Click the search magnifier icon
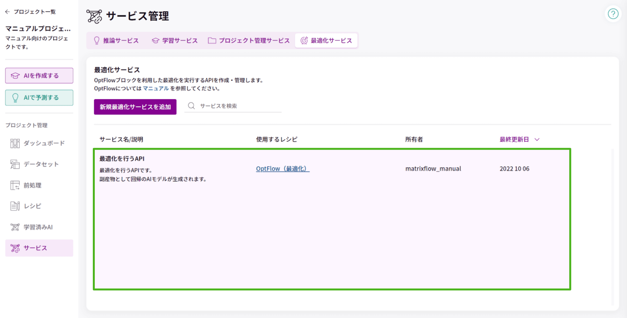627x318 pixels. click(191, 106)
